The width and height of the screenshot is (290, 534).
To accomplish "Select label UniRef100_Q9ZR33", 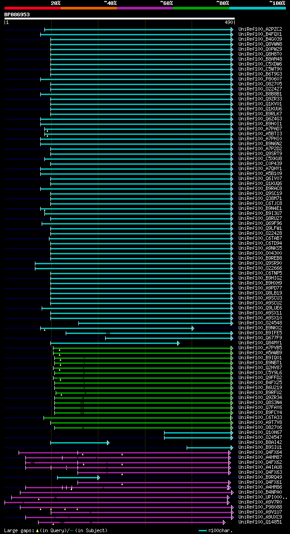I will click(260, 99).
